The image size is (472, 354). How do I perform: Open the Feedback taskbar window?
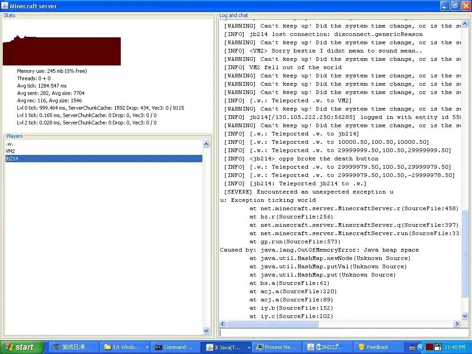(x=378, y=347)
